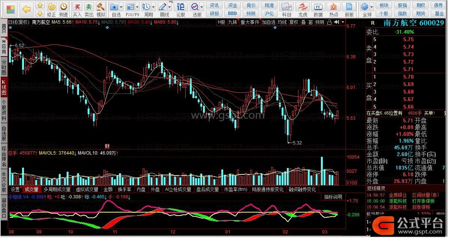
Task: Expand the F10/F9 dropdown arrow
Action: [x=137, y=7]
